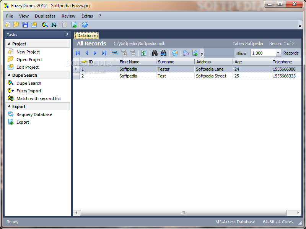Go to the previous record arrow
This screenshot has height=229, width=306.
[87, 53]
